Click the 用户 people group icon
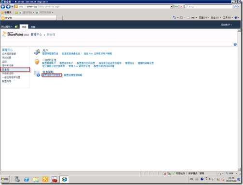The width and height of the screenshot is (243, 185). coord(37,52)
